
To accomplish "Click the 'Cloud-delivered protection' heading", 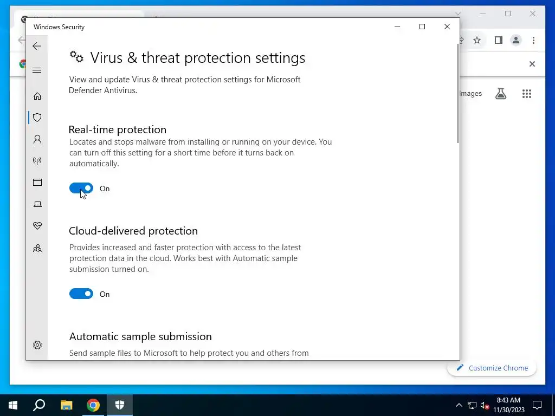I will click(x=133, y=231).
